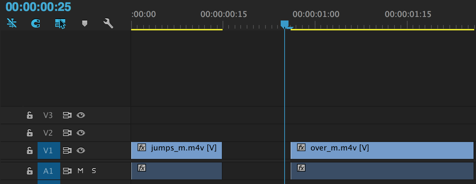Mute the A1 audio track
The width and height of the screenshot is (476, 184).
80,171
